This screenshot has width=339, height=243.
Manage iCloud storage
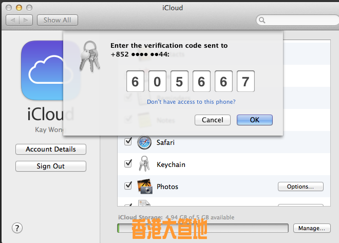click(312, 228)
